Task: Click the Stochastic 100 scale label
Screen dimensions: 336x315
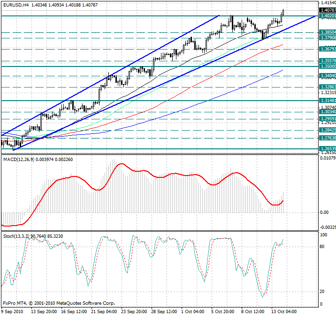Action: click(x=323, y=235)
